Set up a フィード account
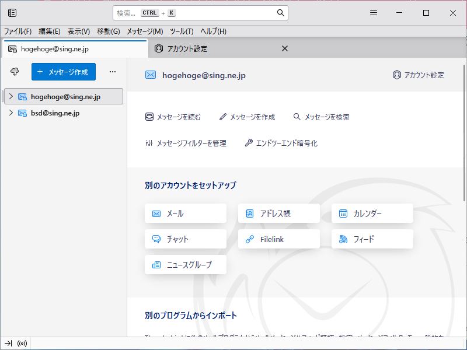Viewport: 467px width, 350px height. point(372,239)
